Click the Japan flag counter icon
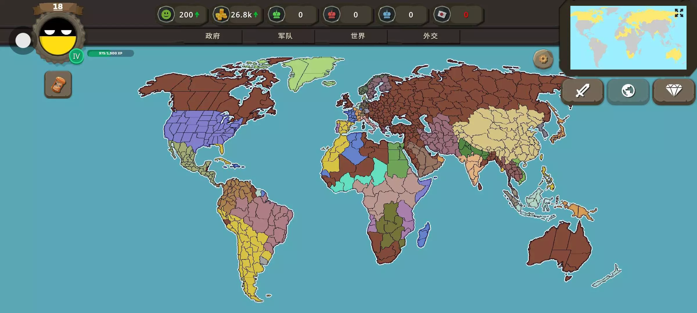 click(442, 14)
